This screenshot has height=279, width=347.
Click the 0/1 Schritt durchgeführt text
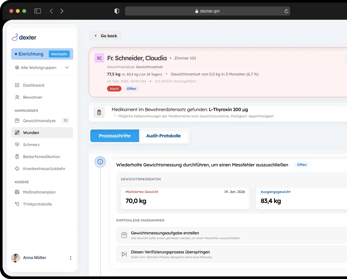(175, 81)
